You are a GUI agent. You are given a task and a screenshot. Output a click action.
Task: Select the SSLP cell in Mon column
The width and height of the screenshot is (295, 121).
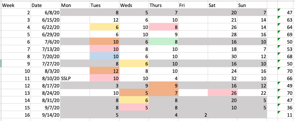75,78
